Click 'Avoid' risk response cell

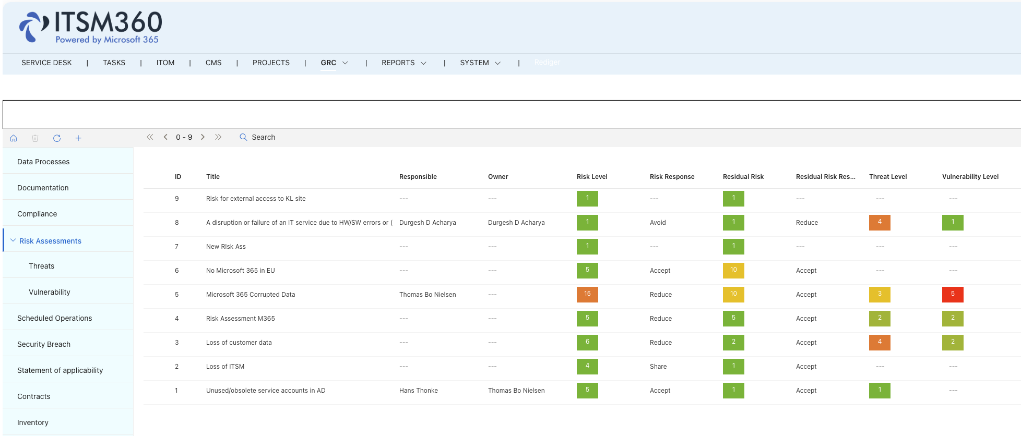pyautogui.click(x=658, y=223)
